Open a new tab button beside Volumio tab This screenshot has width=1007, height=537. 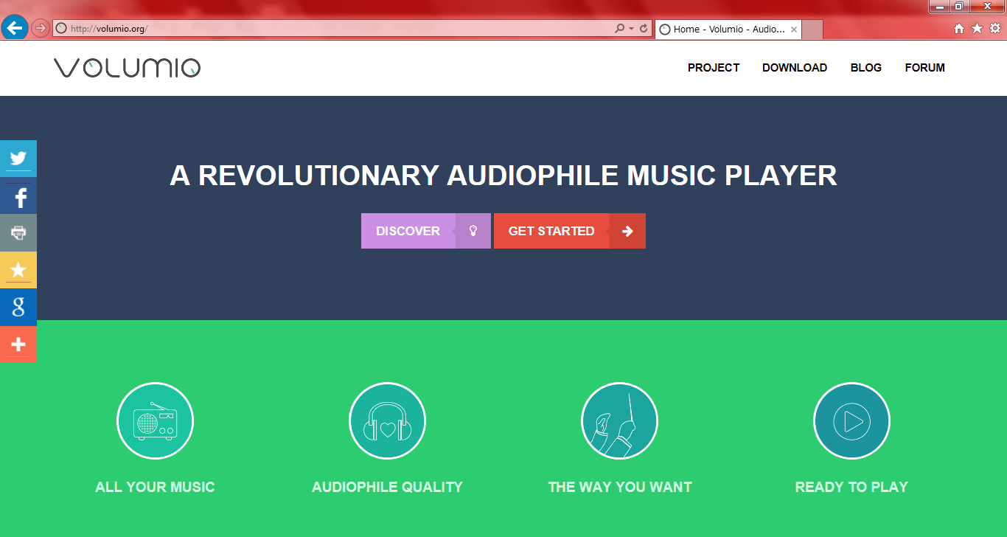point(812,30)
